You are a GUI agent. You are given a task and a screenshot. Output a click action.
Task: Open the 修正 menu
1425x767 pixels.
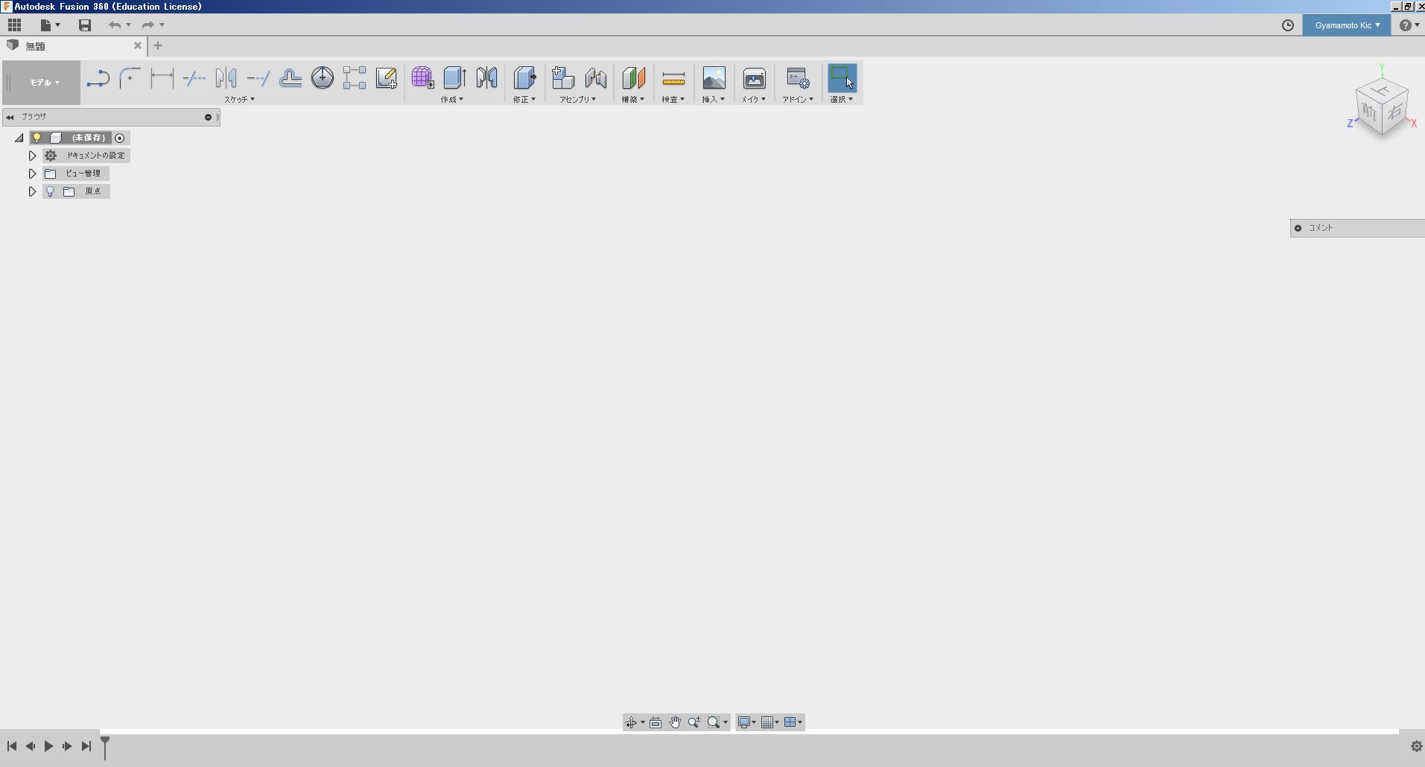click(x=524, y=99)
